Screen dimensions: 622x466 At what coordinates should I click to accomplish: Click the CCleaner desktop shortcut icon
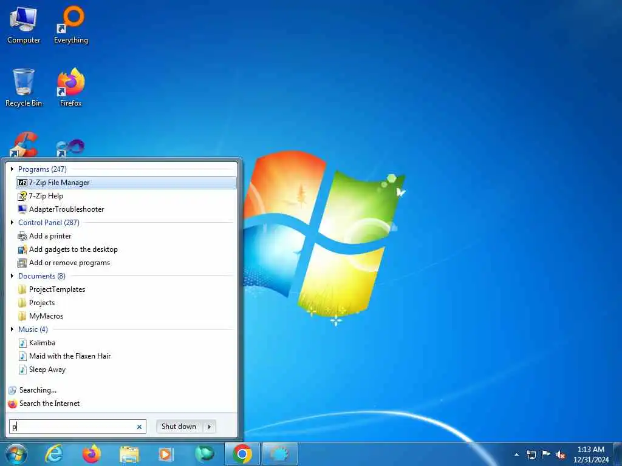pyautogui.click(x=24, y=144)
